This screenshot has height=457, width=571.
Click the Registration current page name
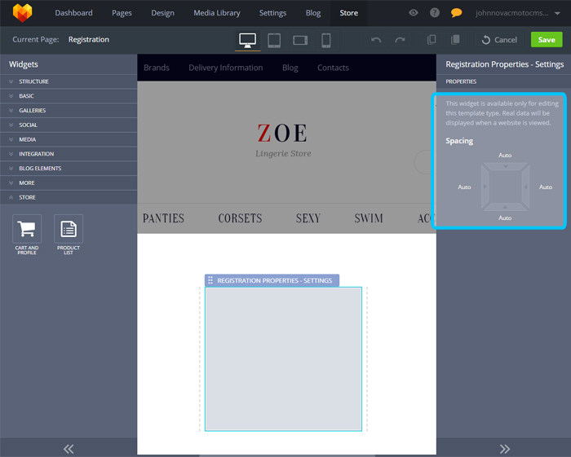click(x=88, y=39)
